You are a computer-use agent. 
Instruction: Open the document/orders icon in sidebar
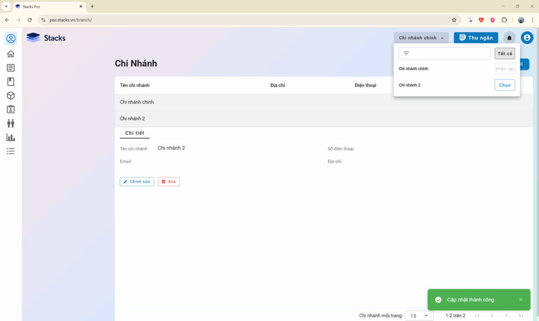point(11,68)
